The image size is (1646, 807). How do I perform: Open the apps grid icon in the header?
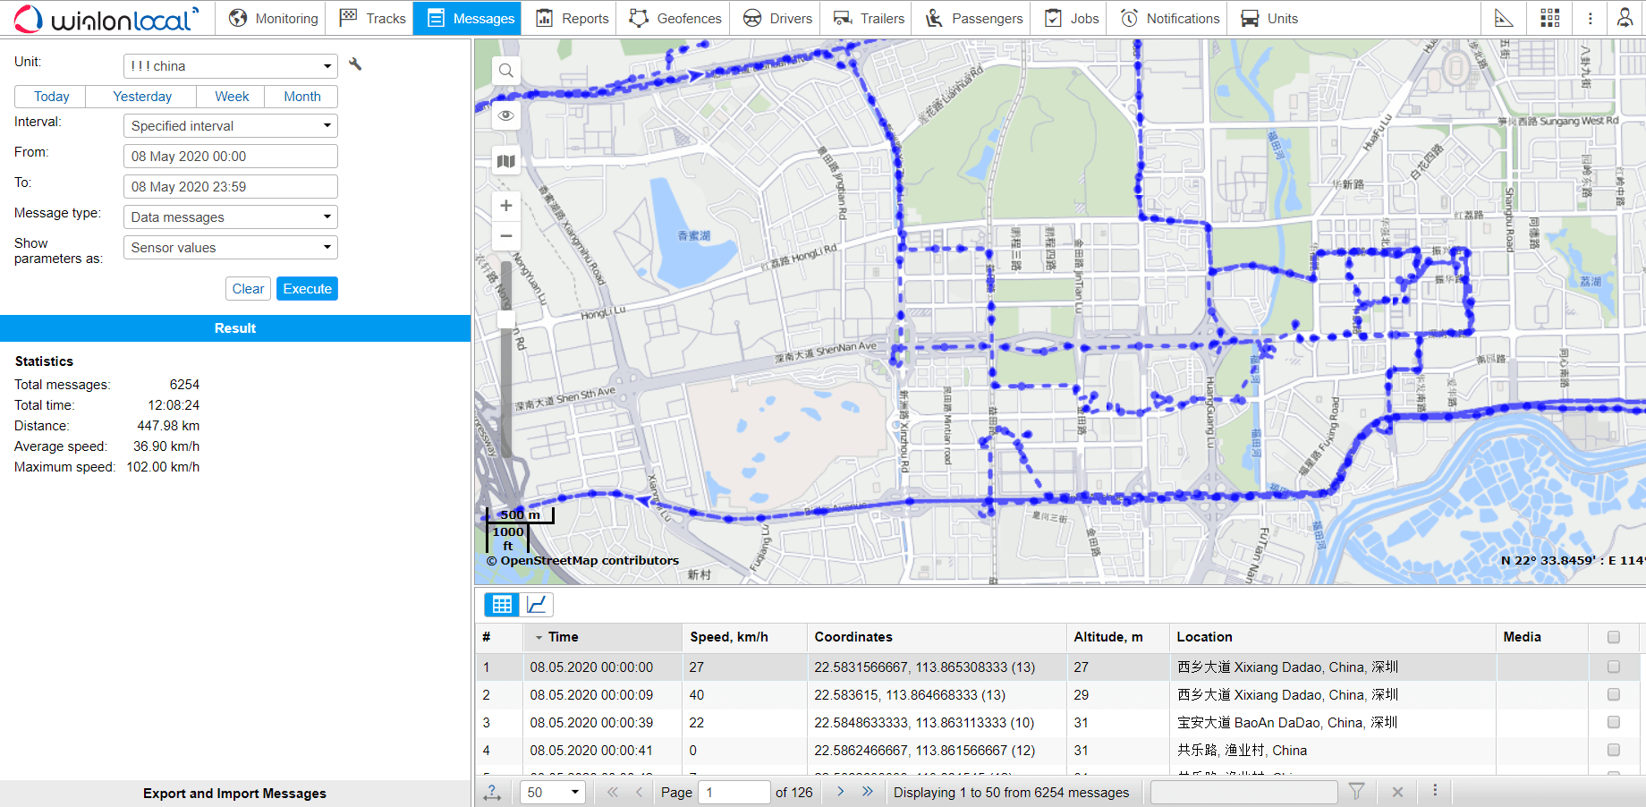pyautogui.click(x=1550, y=18)
